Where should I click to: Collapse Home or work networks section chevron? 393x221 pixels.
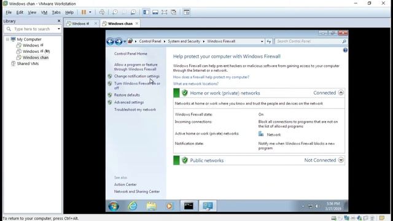(x=341, y=93)
